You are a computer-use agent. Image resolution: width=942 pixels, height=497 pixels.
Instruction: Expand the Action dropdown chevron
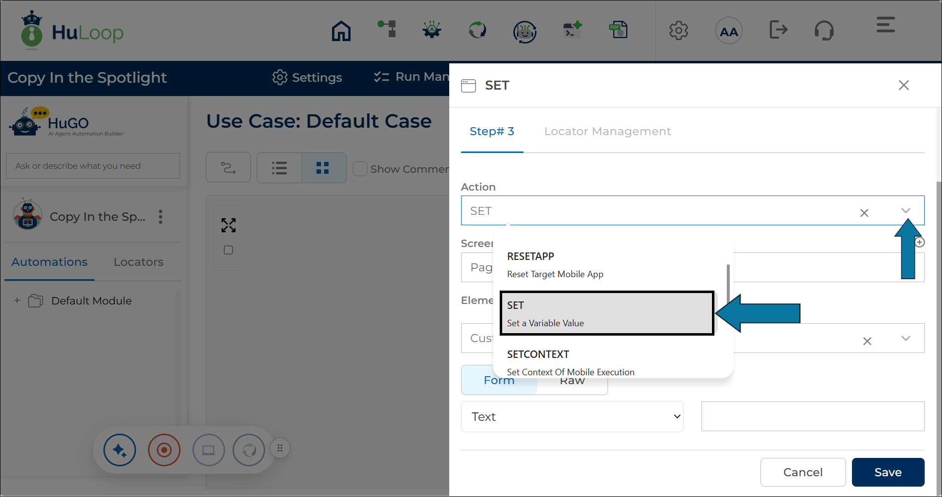[x=906, y=211]
